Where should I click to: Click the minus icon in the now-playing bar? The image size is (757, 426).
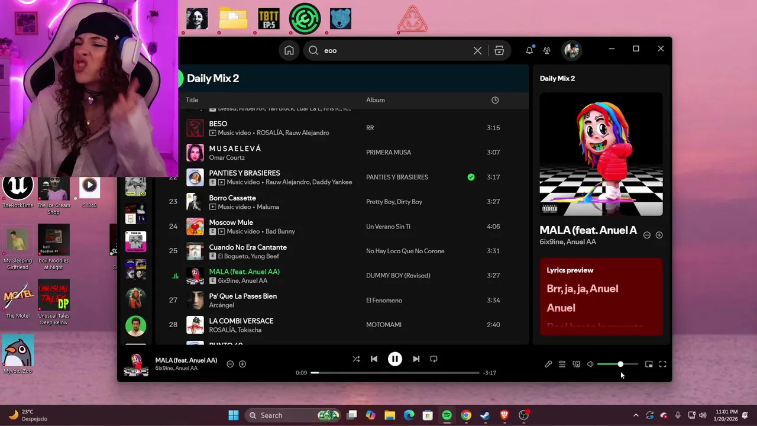click(230, 364)
